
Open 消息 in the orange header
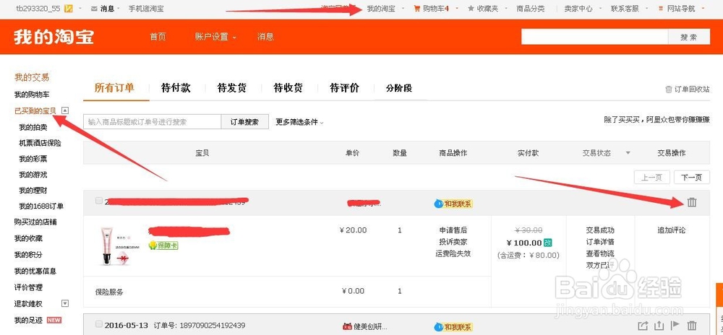point(265,37)
